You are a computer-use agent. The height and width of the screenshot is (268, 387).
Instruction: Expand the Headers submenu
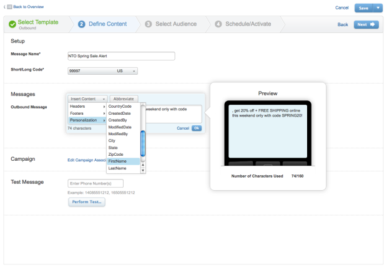[87, 106]
